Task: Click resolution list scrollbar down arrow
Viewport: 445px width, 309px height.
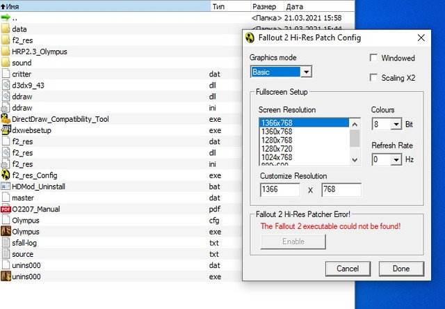Action: (x=355, y=160)
